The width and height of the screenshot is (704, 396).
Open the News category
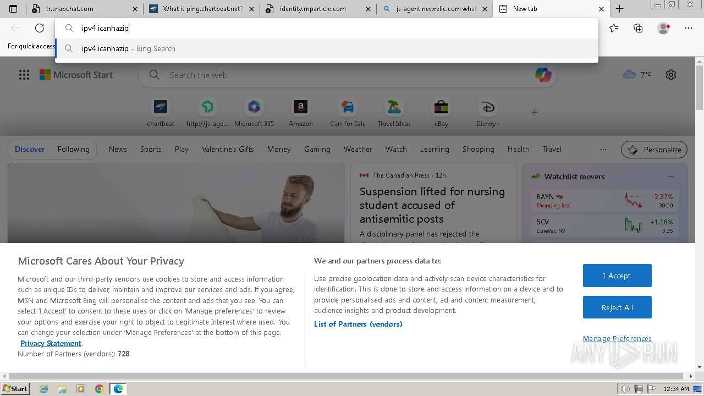coord(118,149)
